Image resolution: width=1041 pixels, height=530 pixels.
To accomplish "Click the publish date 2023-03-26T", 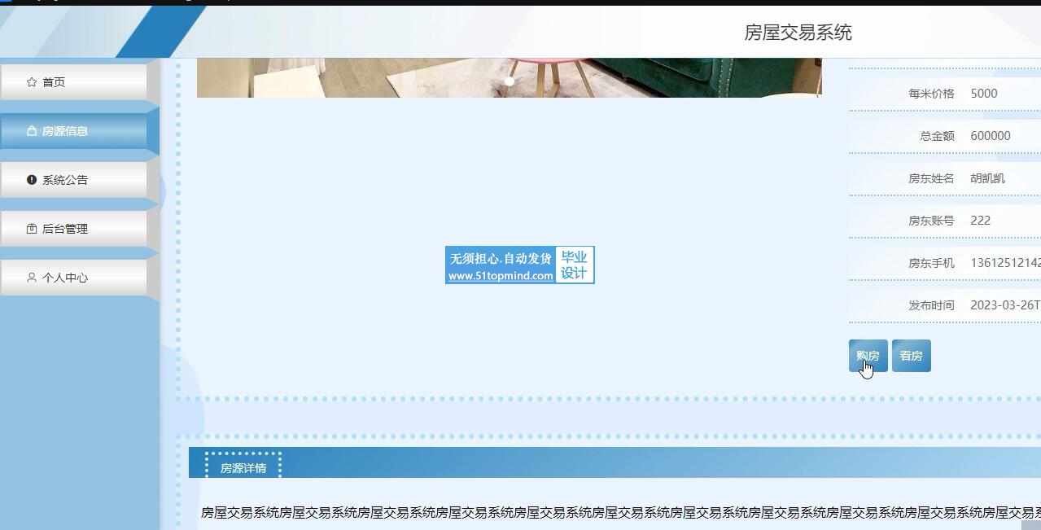I will pos(1005,305).
